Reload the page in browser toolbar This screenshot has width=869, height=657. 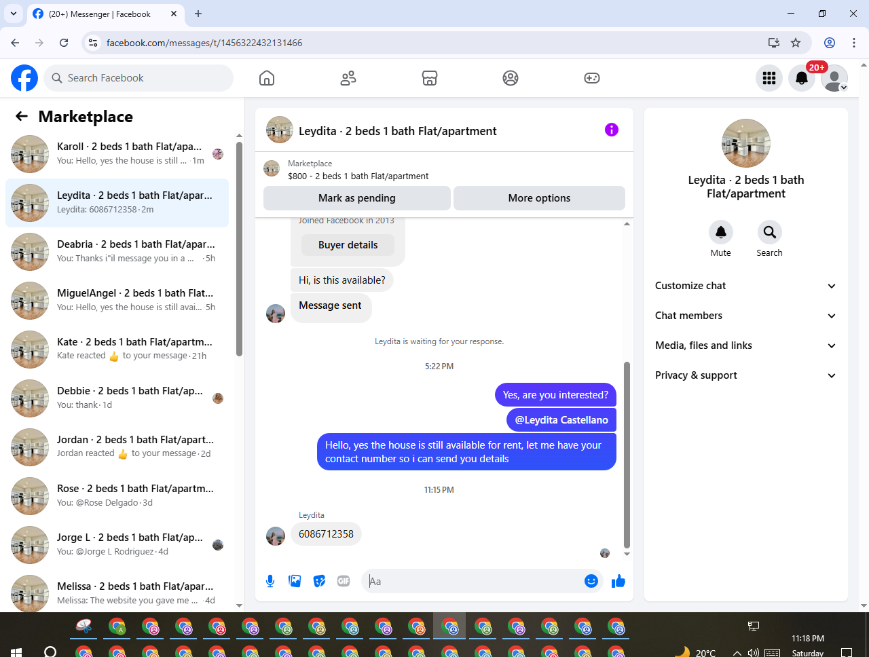(x=64, y=43)
